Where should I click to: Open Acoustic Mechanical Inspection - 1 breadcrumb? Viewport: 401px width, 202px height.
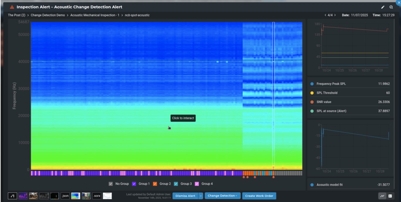95,15
